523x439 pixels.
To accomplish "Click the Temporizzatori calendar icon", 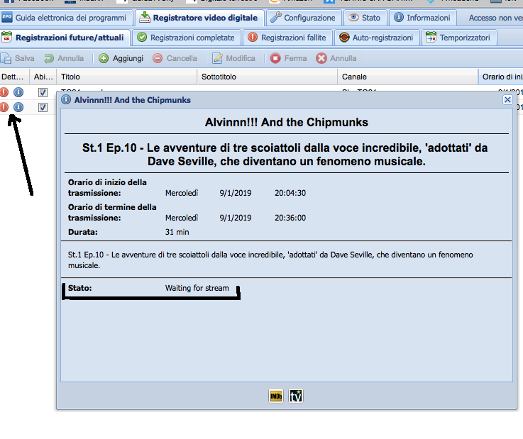I will [431, 38].
